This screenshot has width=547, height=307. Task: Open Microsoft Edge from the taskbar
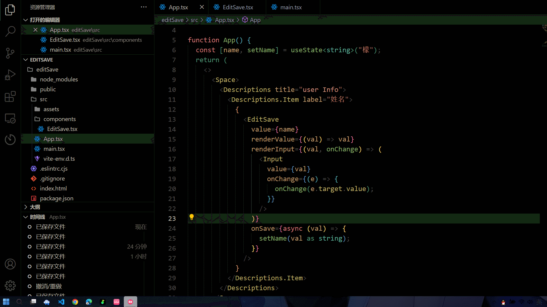(89, 302)
